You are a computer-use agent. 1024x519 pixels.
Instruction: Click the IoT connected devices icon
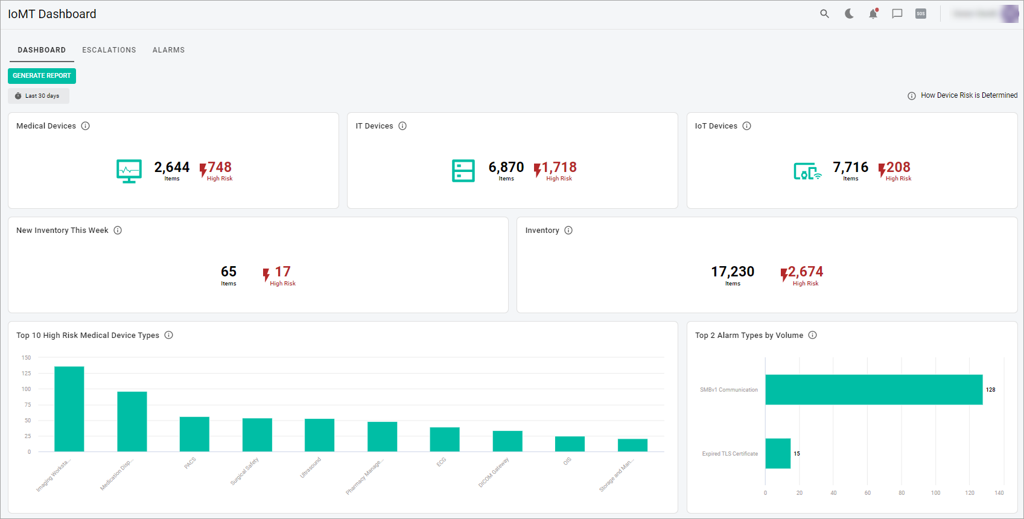[807, 172]
